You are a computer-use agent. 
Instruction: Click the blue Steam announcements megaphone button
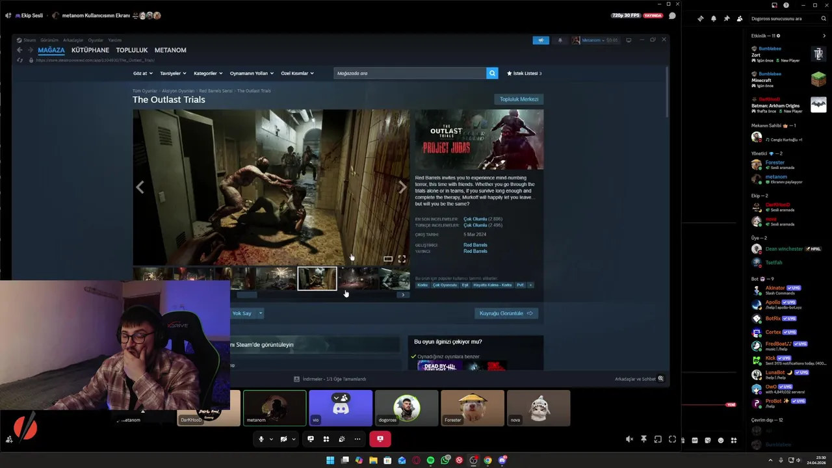tap(541, 40)
